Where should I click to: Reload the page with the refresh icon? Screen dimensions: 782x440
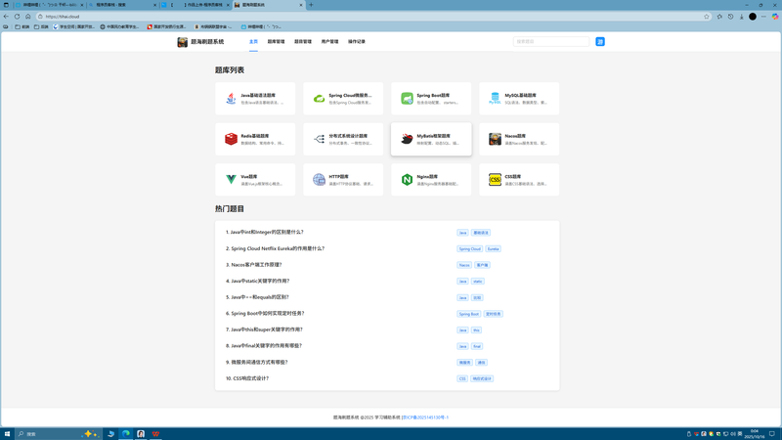click(x=17, y=17)
